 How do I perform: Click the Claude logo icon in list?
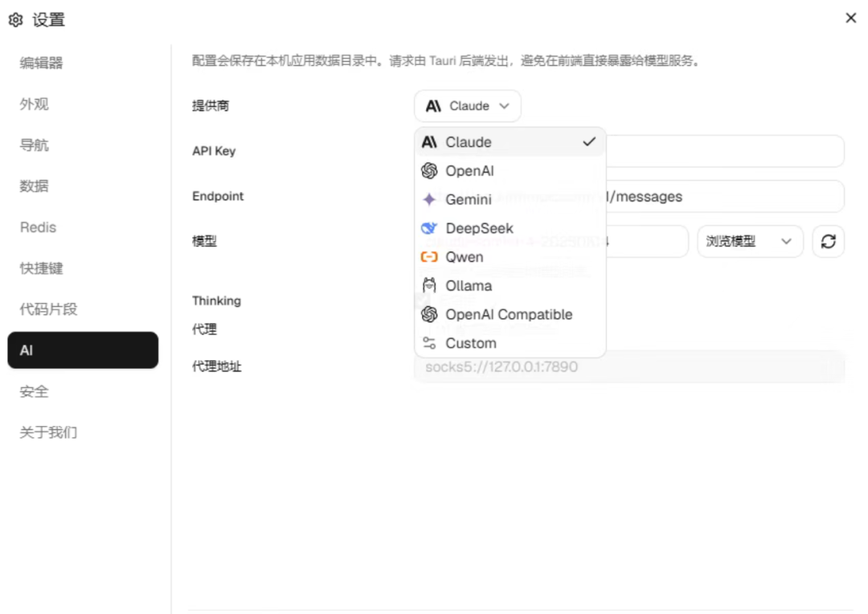[429, 141]
